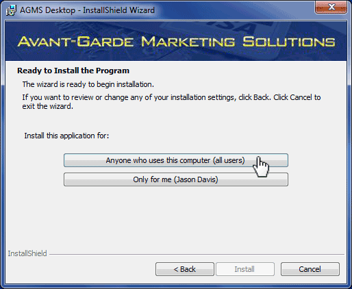This screenshot has height=289, width=352.
Task: Click the Avant-Garde Marketing Solutions banner
Action: (176, 41)
